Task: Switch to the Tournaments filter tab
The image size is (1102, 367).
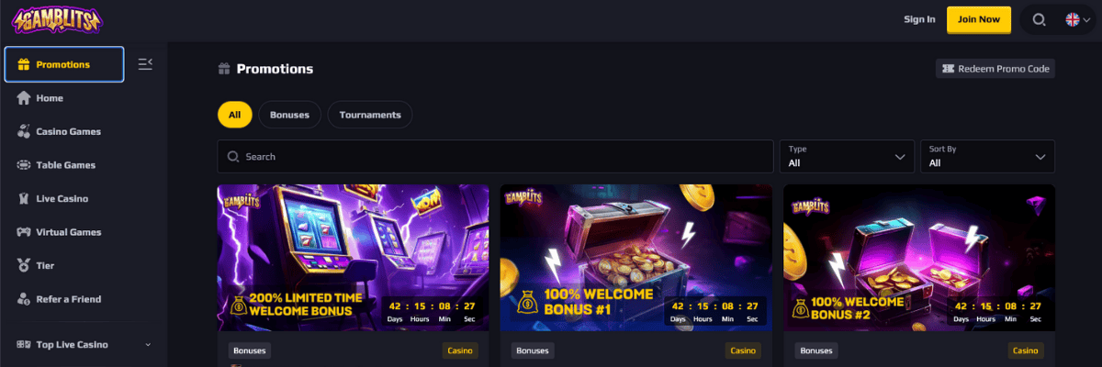Action: [x=370, y=115]
